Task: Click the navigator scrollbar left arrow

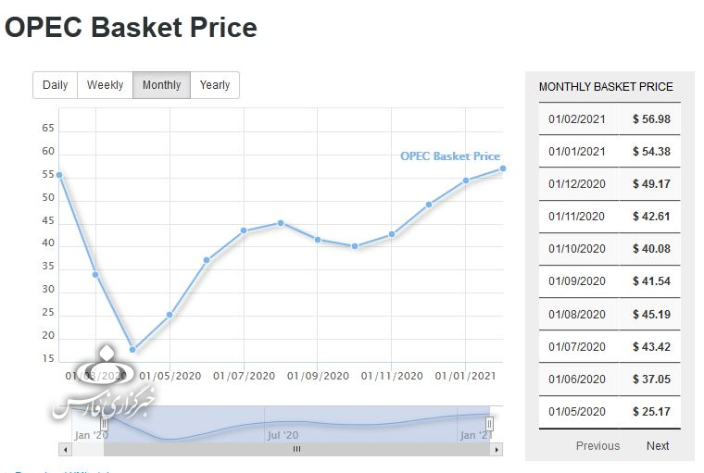Action: [x=64, y=449]
